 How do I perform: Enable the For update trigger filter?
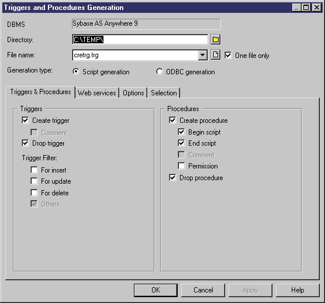[x=34, y=181]
